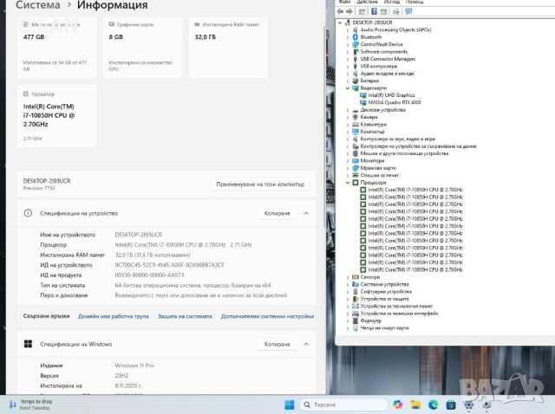Viewport: 555px width, 414px height.
Task: Expand the Audio Processing Objects (APOs) node
Action: (347, 30)
